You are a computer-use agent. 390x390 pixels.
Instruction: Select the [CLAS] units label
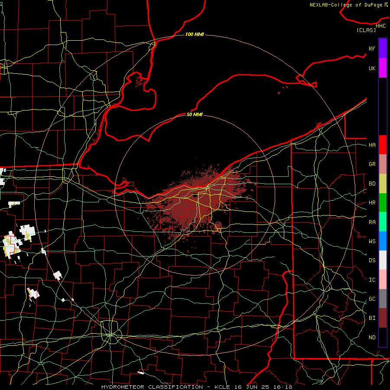366,30
